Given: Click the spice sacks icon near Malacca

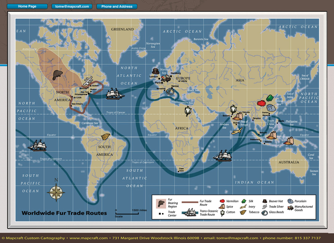Looking at the screenshot, I should coord(272,135).
